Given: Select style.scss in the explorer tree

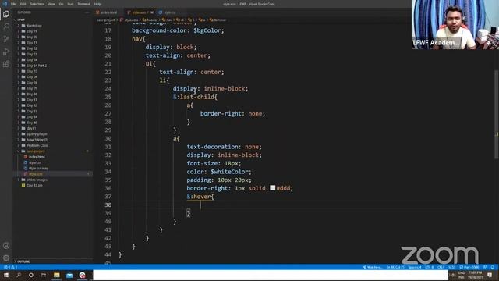Looking at the screenshot, I should [x=36, y=174].
